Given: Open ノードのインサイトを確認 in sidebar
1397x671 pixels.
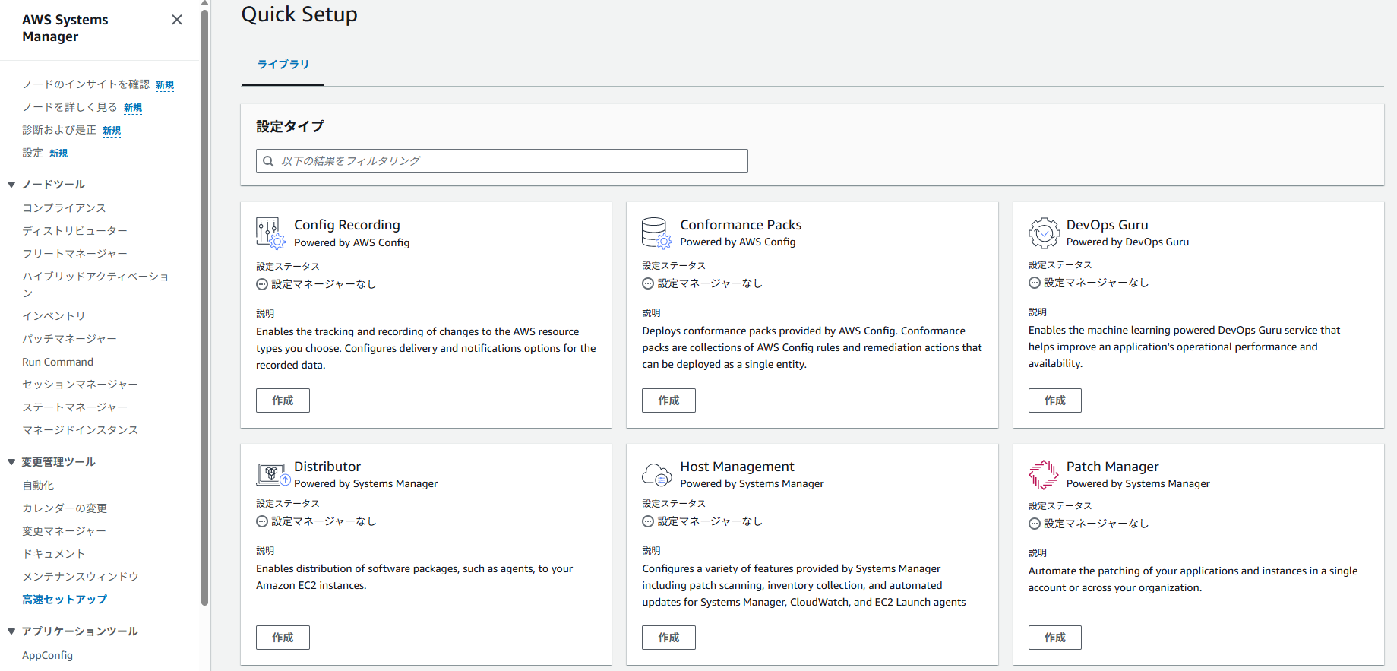Looking at the screenshot, I should click(x=86, y=84).
